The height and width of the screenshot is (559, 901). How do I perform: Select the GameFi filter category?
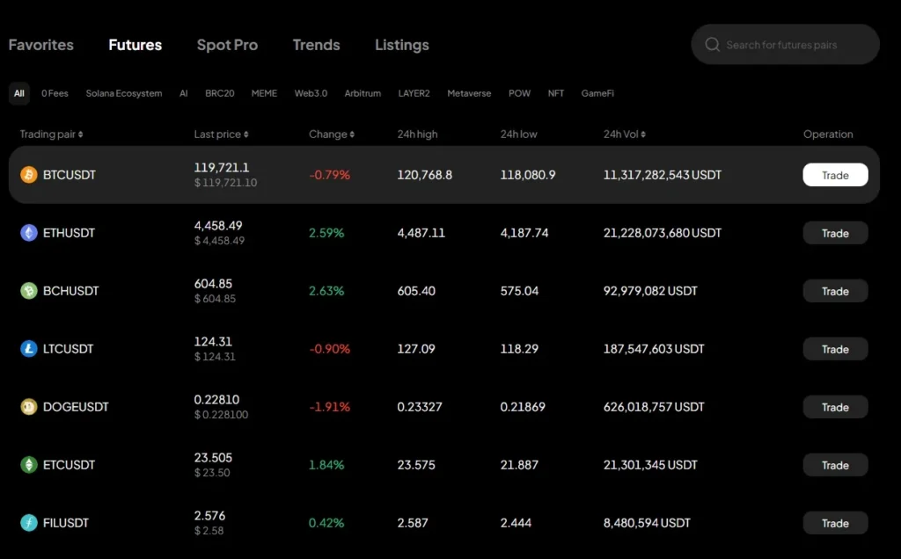coord(597,93)
